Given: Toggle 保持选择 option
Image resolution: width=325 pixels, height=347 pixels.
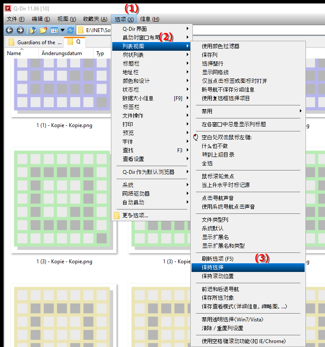Looking at the screenshot, I should pyautogui.click(x=248, y=267).
